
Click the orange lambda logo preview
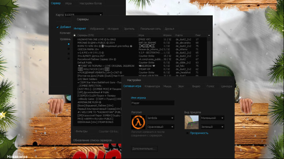click(x=138, y=122)
